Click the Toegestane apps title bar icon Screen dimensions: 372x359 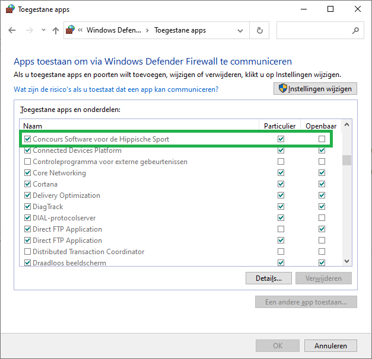click(10, 9)
